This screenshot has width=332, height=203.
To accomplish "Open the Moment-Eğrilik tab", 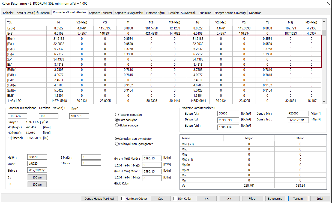I will (x=155, y=13).
